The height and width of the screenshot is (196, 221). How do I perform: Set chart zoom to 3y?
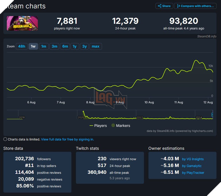point(85,46)
